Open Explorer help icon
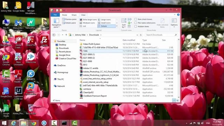This screenshot has height=126, width=224. [178, 15]
